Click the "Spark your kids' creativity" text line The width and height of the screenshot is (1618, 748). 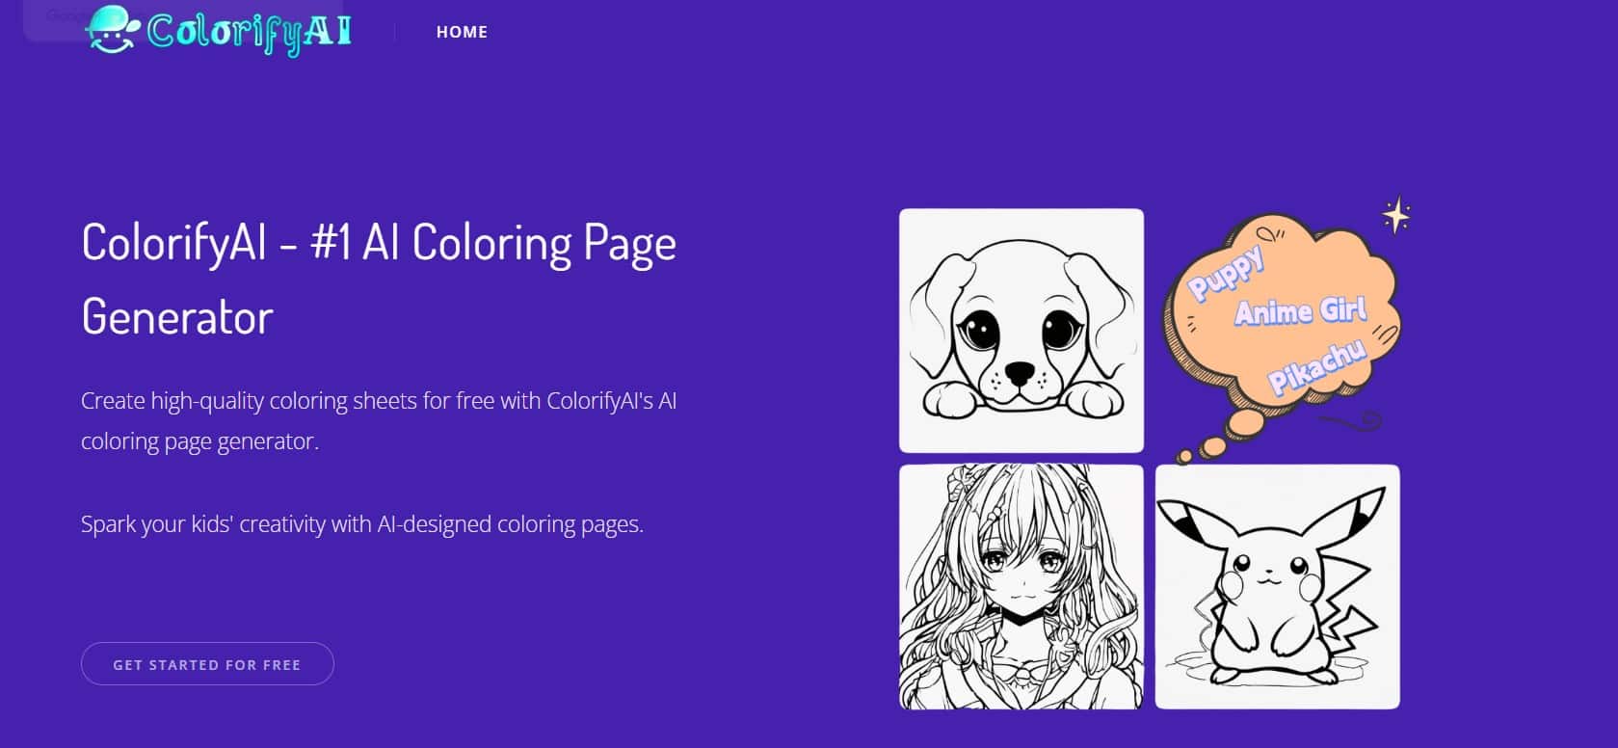tap(362, 524)
